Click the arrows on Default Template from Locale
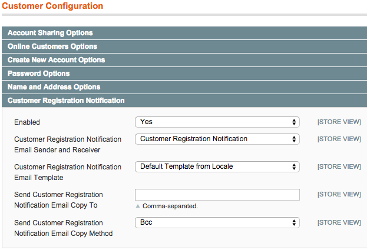 (x=294, y=166)
